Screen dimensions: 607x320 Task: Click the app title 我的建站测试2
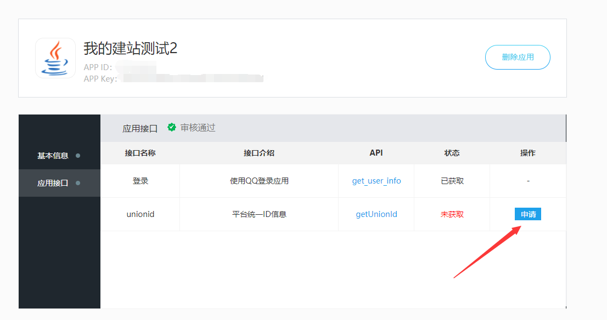[x=131, y=49]
